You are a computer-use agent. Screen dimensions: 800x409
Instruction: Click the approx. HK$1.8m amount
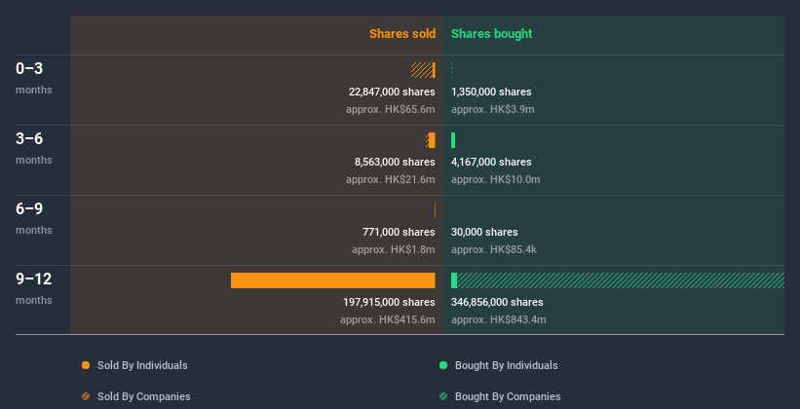click(394, 249)
